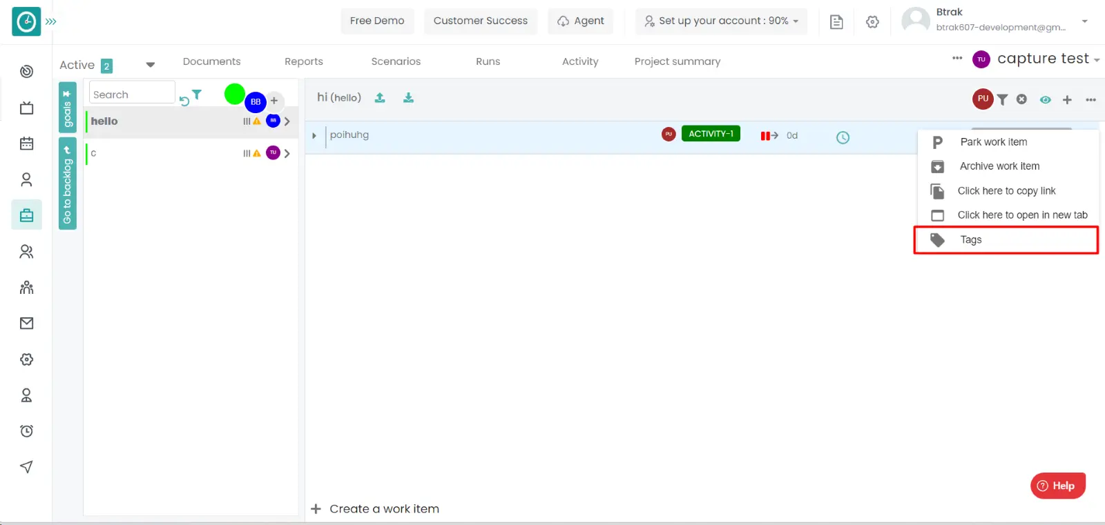
Task: Open the mail envelope sidebar icon
Action: tap(26, 323)
